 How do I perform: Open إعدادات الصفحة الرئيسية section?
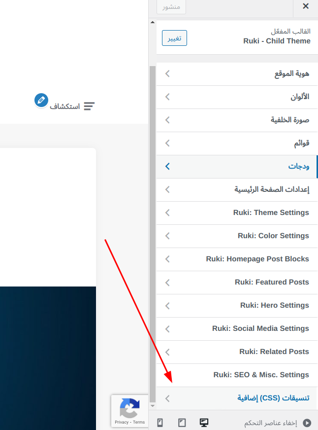pyautogui.click(x=237, y=190)
